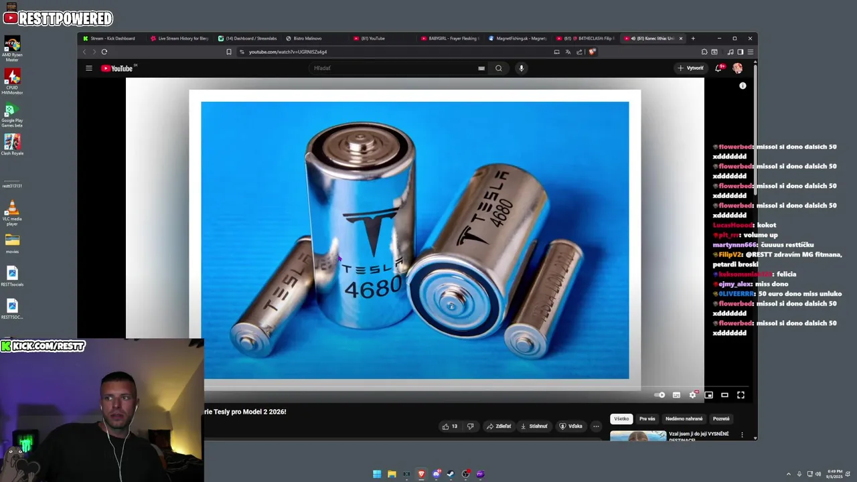This screenshot has height=482, width=857.
Task: Open VLC media player desktop icon
Action: tap(12, 213)
